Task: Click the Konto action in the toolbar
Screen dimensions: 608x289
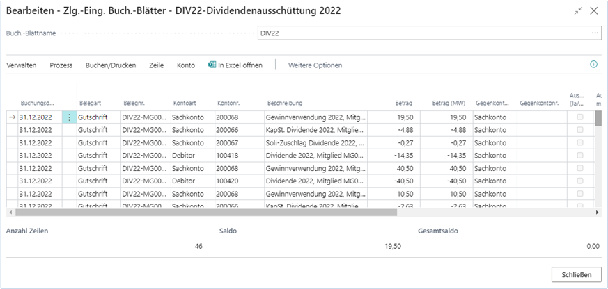Action: tap(186, 65)
